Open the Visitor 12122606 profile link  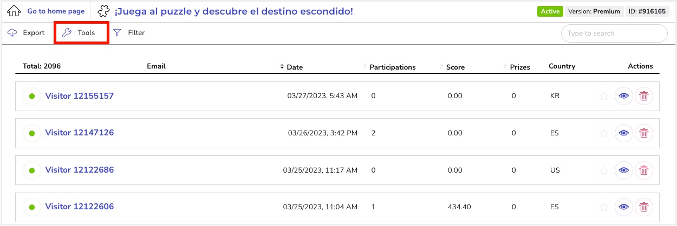click(80, 207)
